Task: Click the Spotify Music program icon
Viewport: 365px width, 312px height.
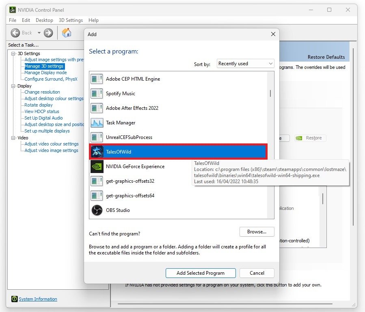Action: pos(97,93)
